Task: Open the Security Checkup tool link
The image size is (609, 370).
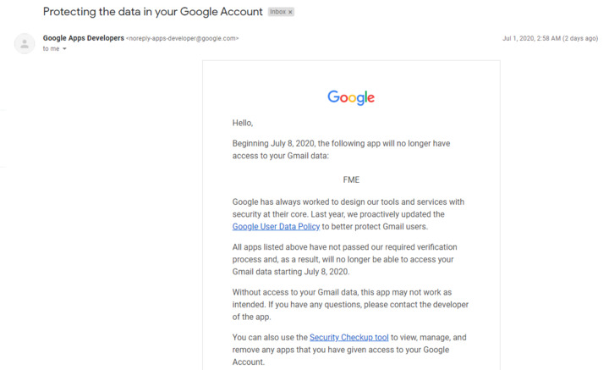Action: click(x=348, y=337)
